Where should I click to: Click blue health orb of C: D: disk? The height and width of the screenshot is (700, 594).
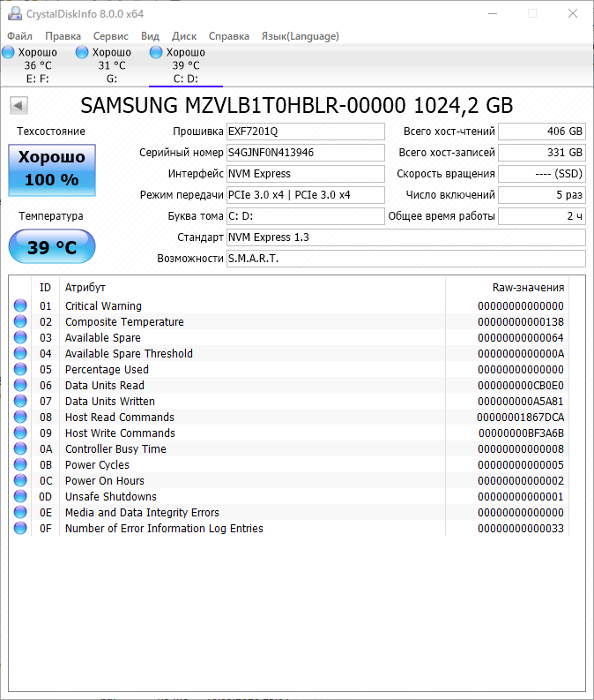click(156, 52)
